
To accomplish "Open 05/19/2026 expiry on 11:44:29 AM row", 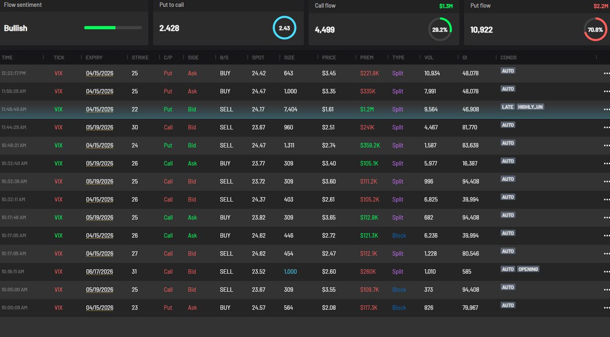I will [x=99, y=128].
